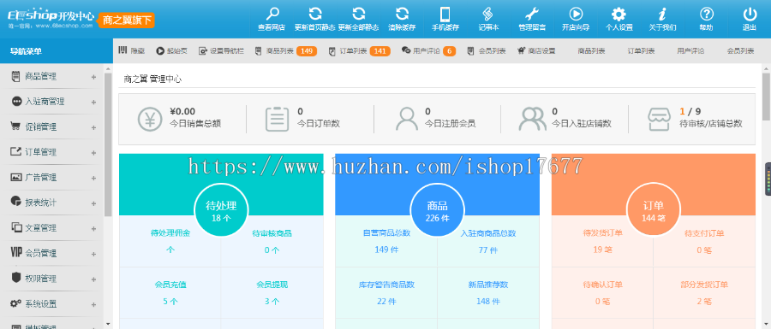Click the 6 badge on 用户评论
The width and height of the screenshot is (771, 329).
[449, 51]
